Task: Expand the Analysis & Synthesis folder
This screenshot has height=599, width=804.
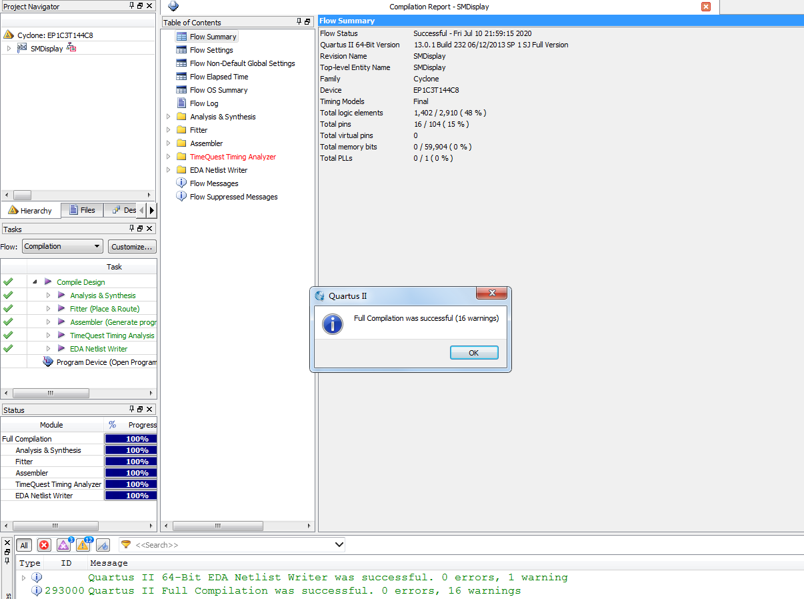Action: (168, 117)
